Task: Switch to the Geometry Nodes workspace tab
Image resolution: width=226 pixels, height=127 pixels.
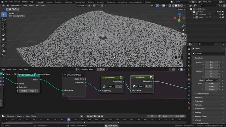Action: pyautogui.click(x=136, y=2)
